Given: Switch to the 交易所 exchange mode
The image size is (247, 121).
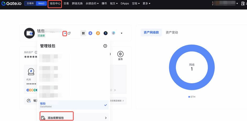Looking at the screenshot, I should 30,3.
